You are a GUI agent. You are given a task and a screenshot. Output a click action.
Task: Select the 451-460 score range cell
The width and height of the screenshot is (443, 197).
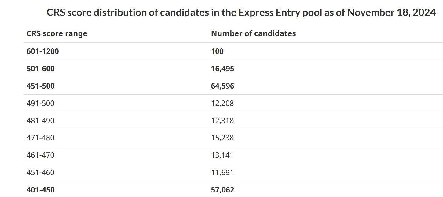40,172
